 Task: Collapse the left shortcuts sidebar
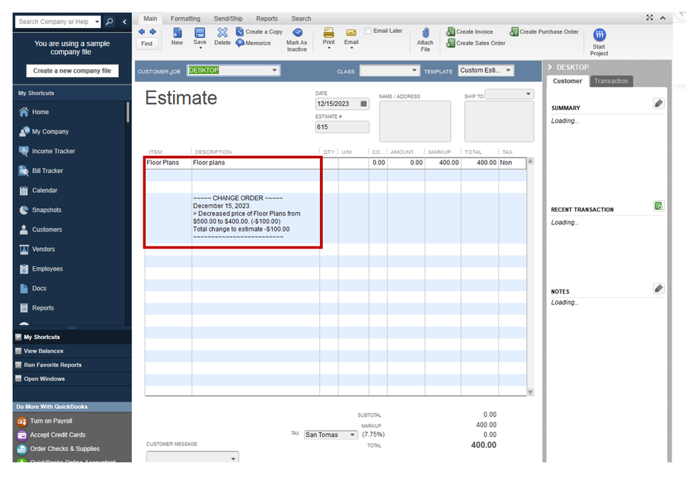click(x=124, y=21)
